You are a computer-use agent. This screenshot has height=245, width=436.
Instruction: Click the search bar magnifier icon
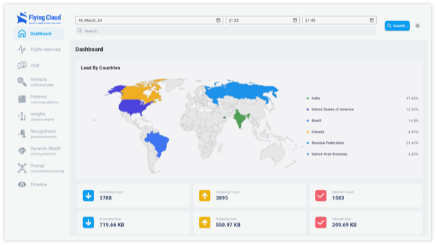point(80,31)
